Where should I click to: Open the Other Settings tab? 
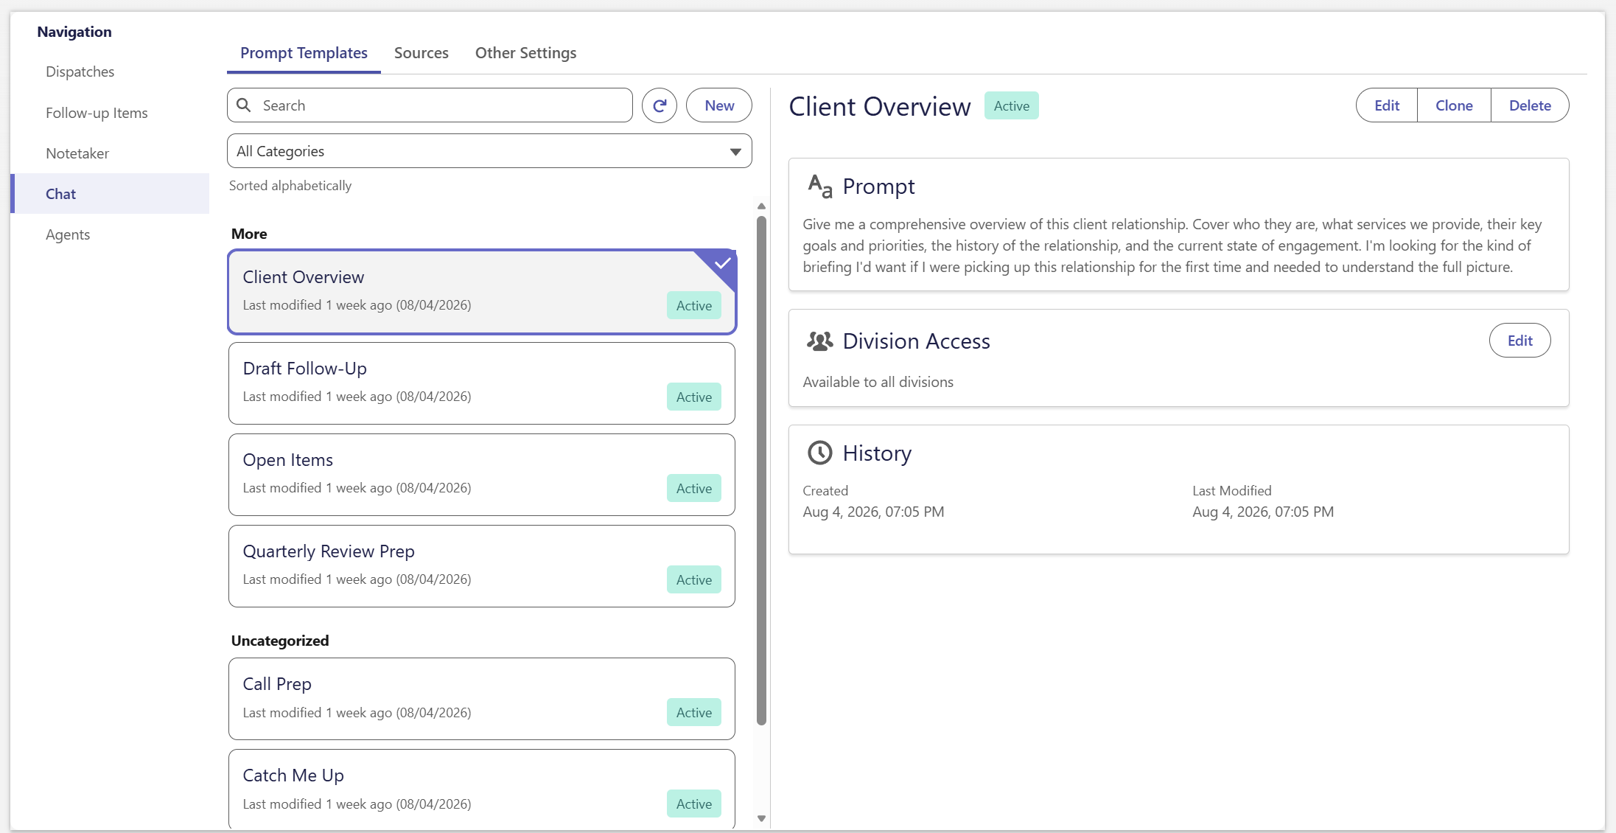525,53
